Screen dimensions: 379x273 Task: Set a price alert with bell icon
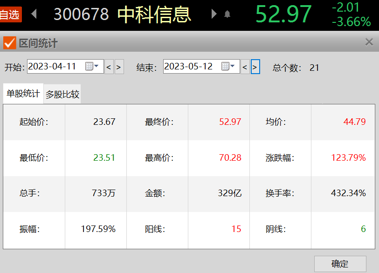tap(227, 14)
